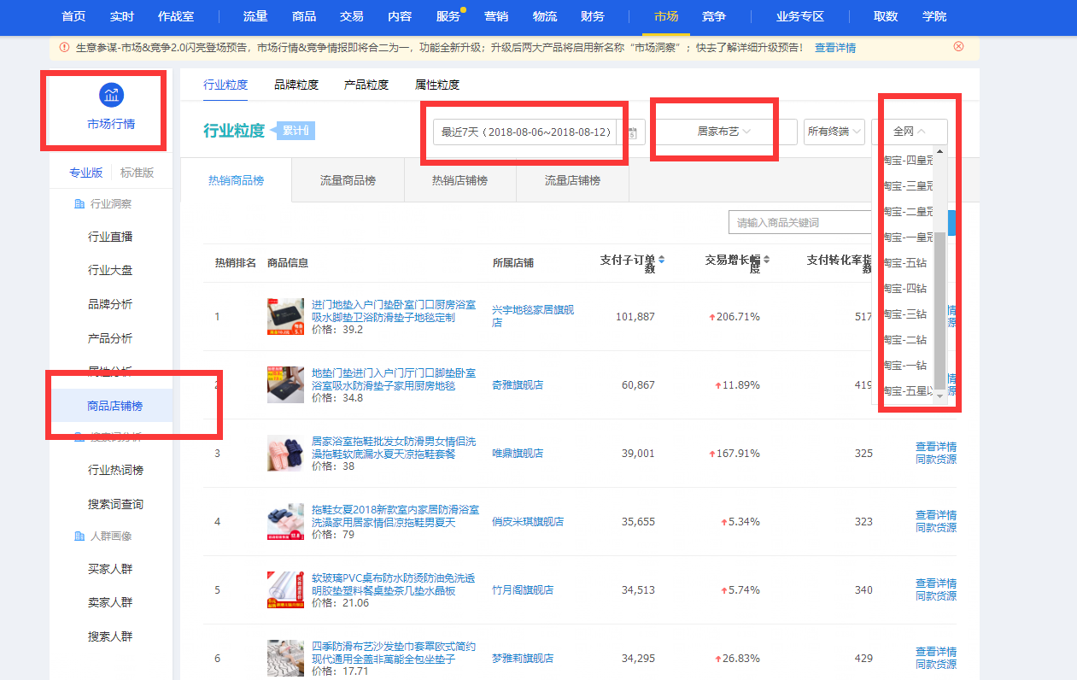
Task: Open 服务 in top navigation
Action: (448, 16)
